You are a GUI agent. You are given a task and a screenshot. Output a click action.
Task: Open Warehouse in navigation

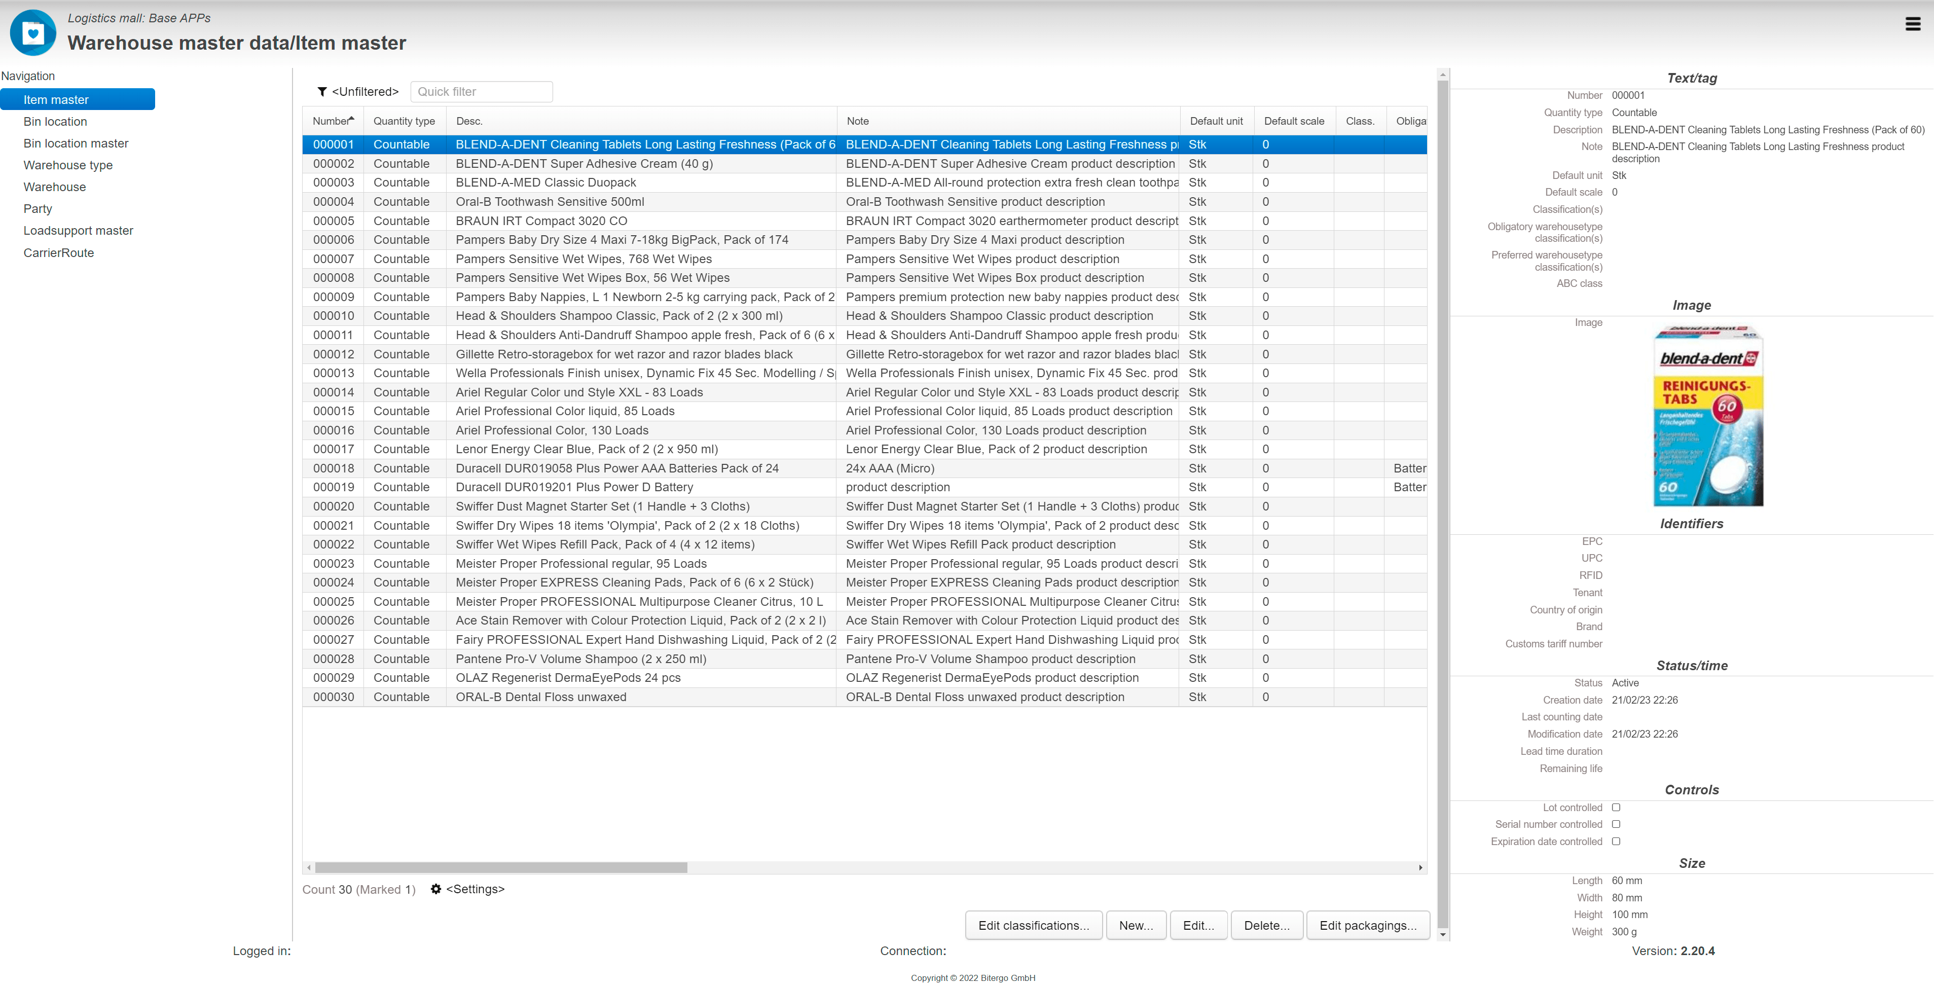(x=54, y=187)
